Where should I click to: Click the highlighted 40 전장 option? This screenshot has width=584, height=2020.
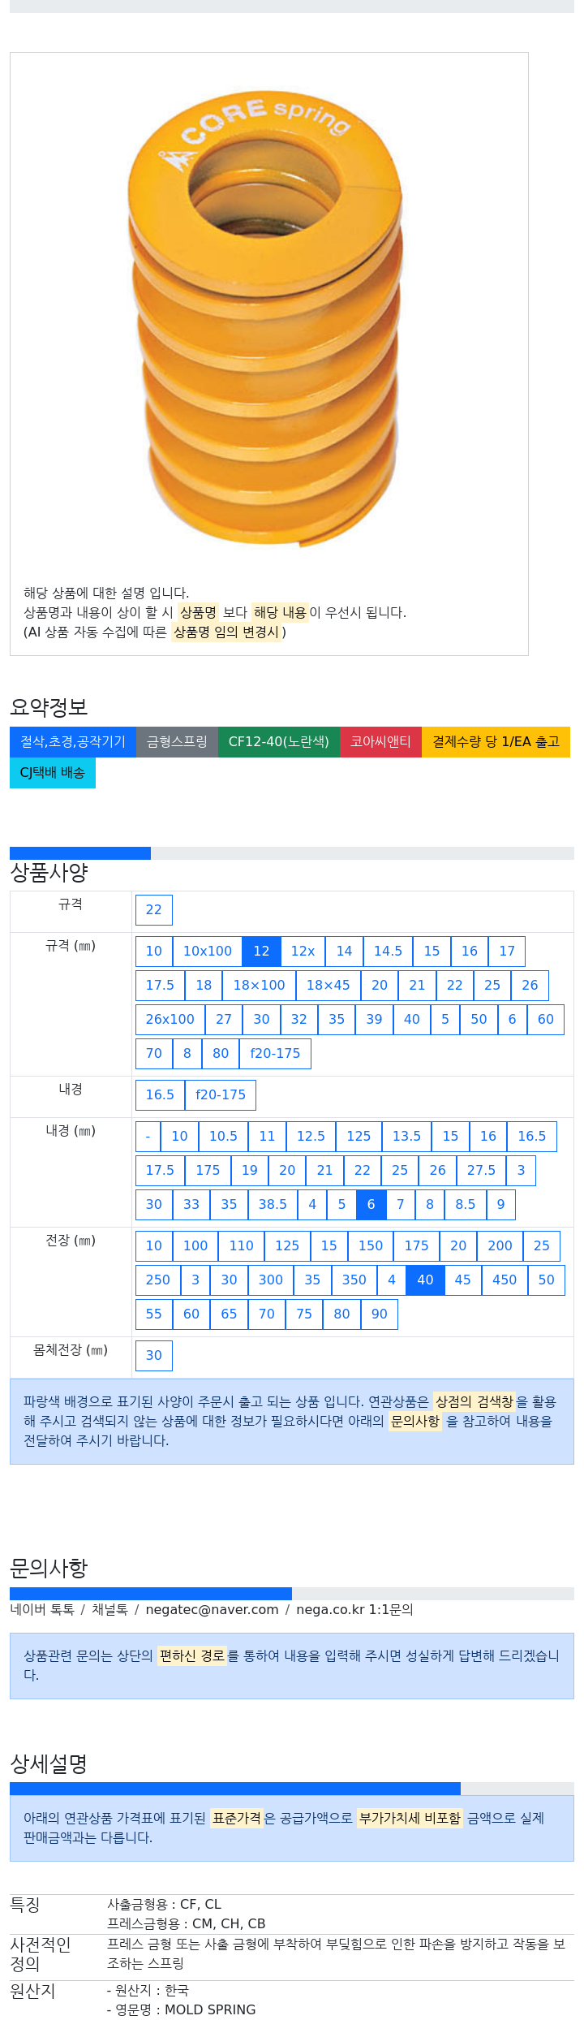pos(425,1280)
